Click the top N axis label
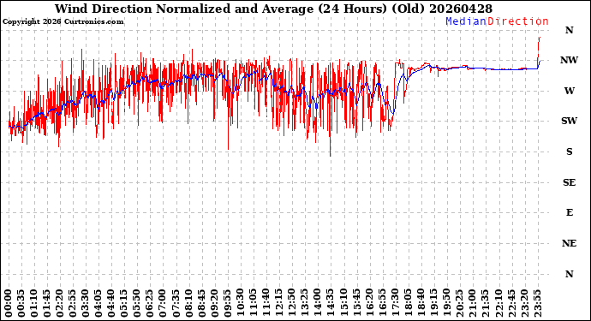Viewport: 591px width, 321px height. (569, 30)
